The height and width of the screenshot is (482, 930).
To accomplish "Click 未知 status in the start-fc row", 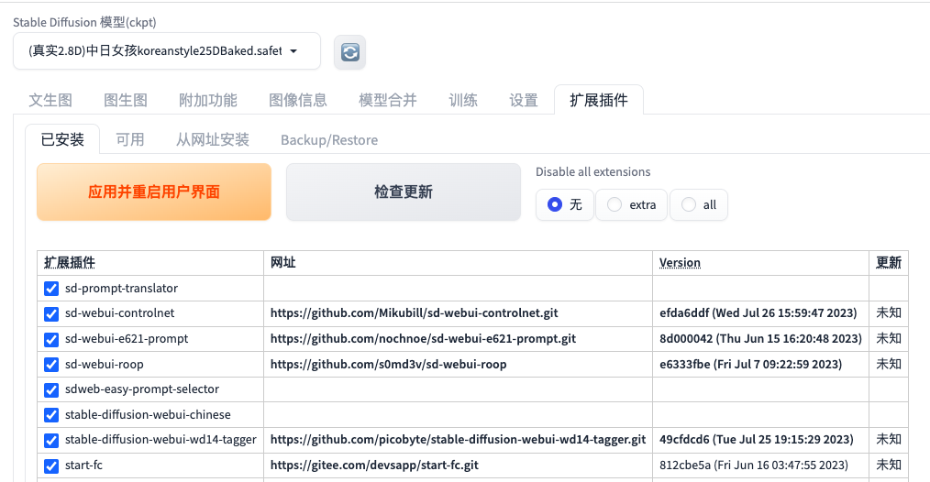I will 889,465.
